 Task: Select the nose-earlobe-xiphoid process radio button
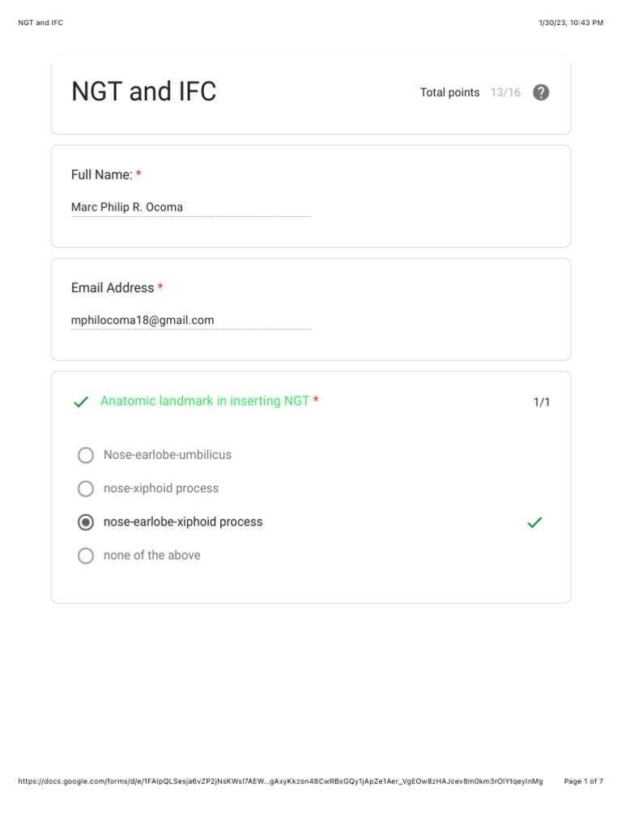coord(86,522)
